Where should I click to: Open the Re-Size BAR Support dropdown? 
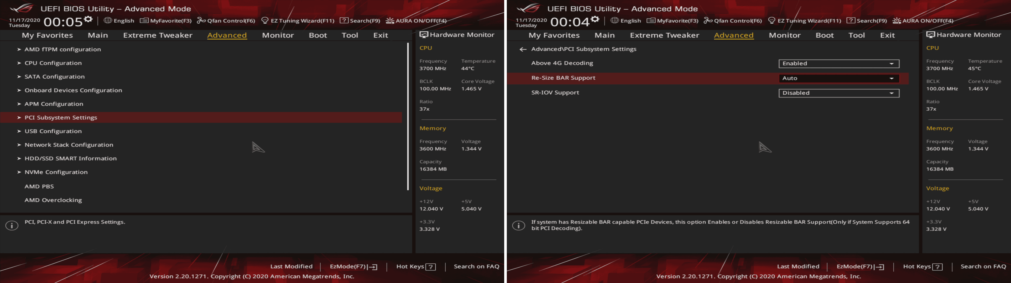coord(839,78)
